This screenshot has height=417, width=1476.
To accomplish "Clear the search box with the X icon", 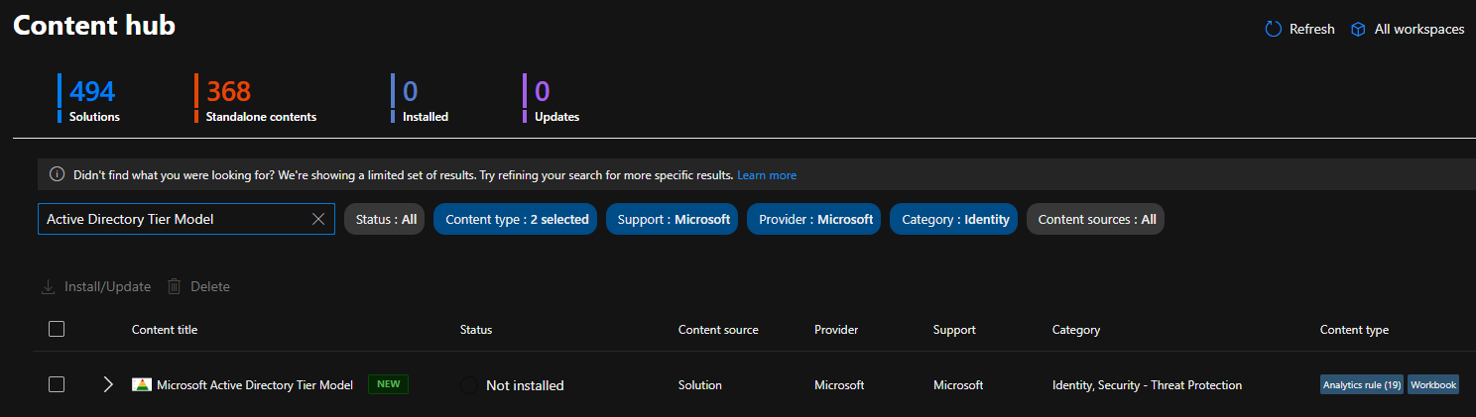I will pyautogui.click(x=318, y=219).
